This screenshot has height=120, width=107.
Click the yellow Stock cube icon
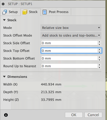coord(25,12)
